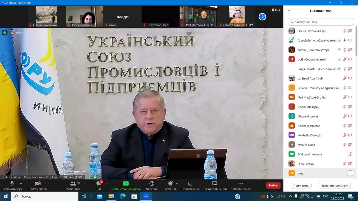This screenshot has width=358, height=201.
Task: Click the Найти участника search field
Action: [321, 22]
